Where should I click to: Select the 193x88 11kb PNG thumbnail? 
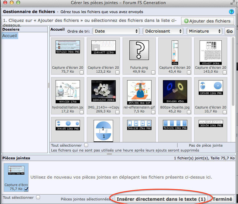[211, 87]
